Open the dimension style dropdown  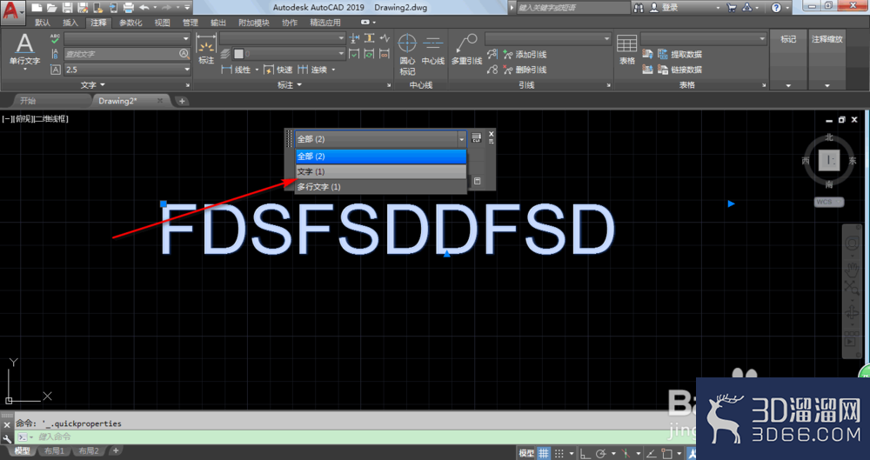point(283,38)
